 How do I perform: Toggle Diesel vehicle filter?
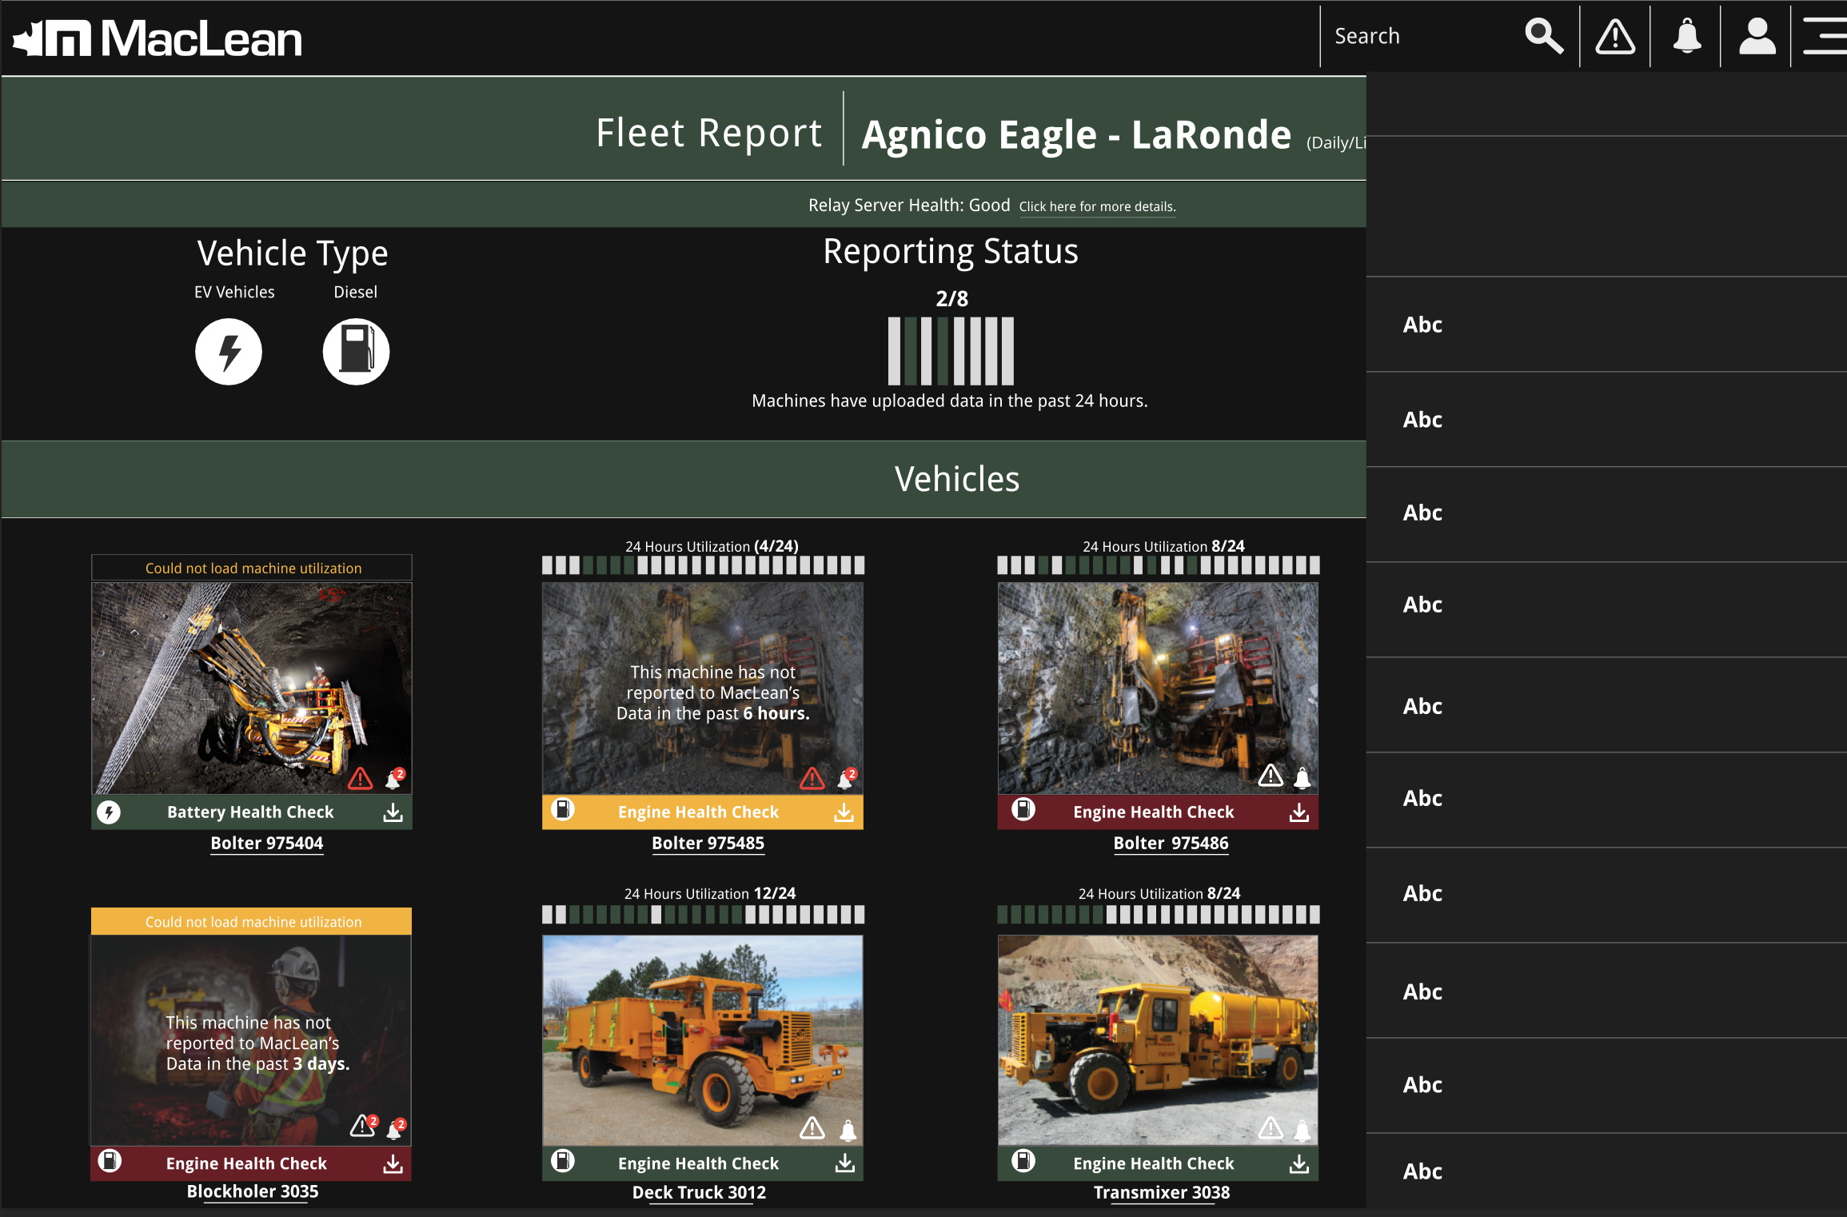[356, 352]
